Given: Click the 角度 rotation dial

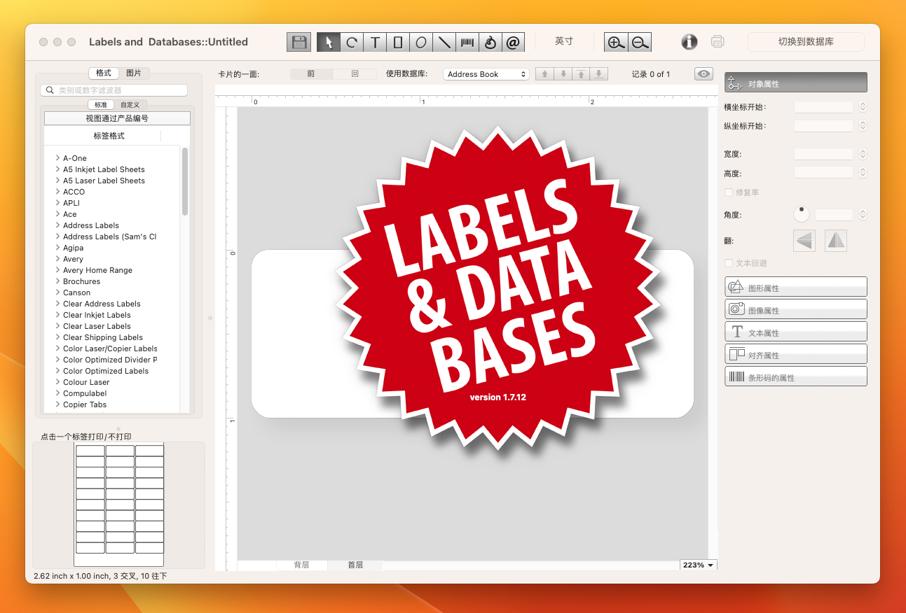Looking at the screenshot, I should coord(801,213).
